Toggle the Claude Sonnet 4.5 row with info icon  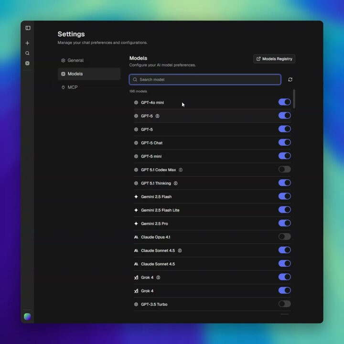285,250
